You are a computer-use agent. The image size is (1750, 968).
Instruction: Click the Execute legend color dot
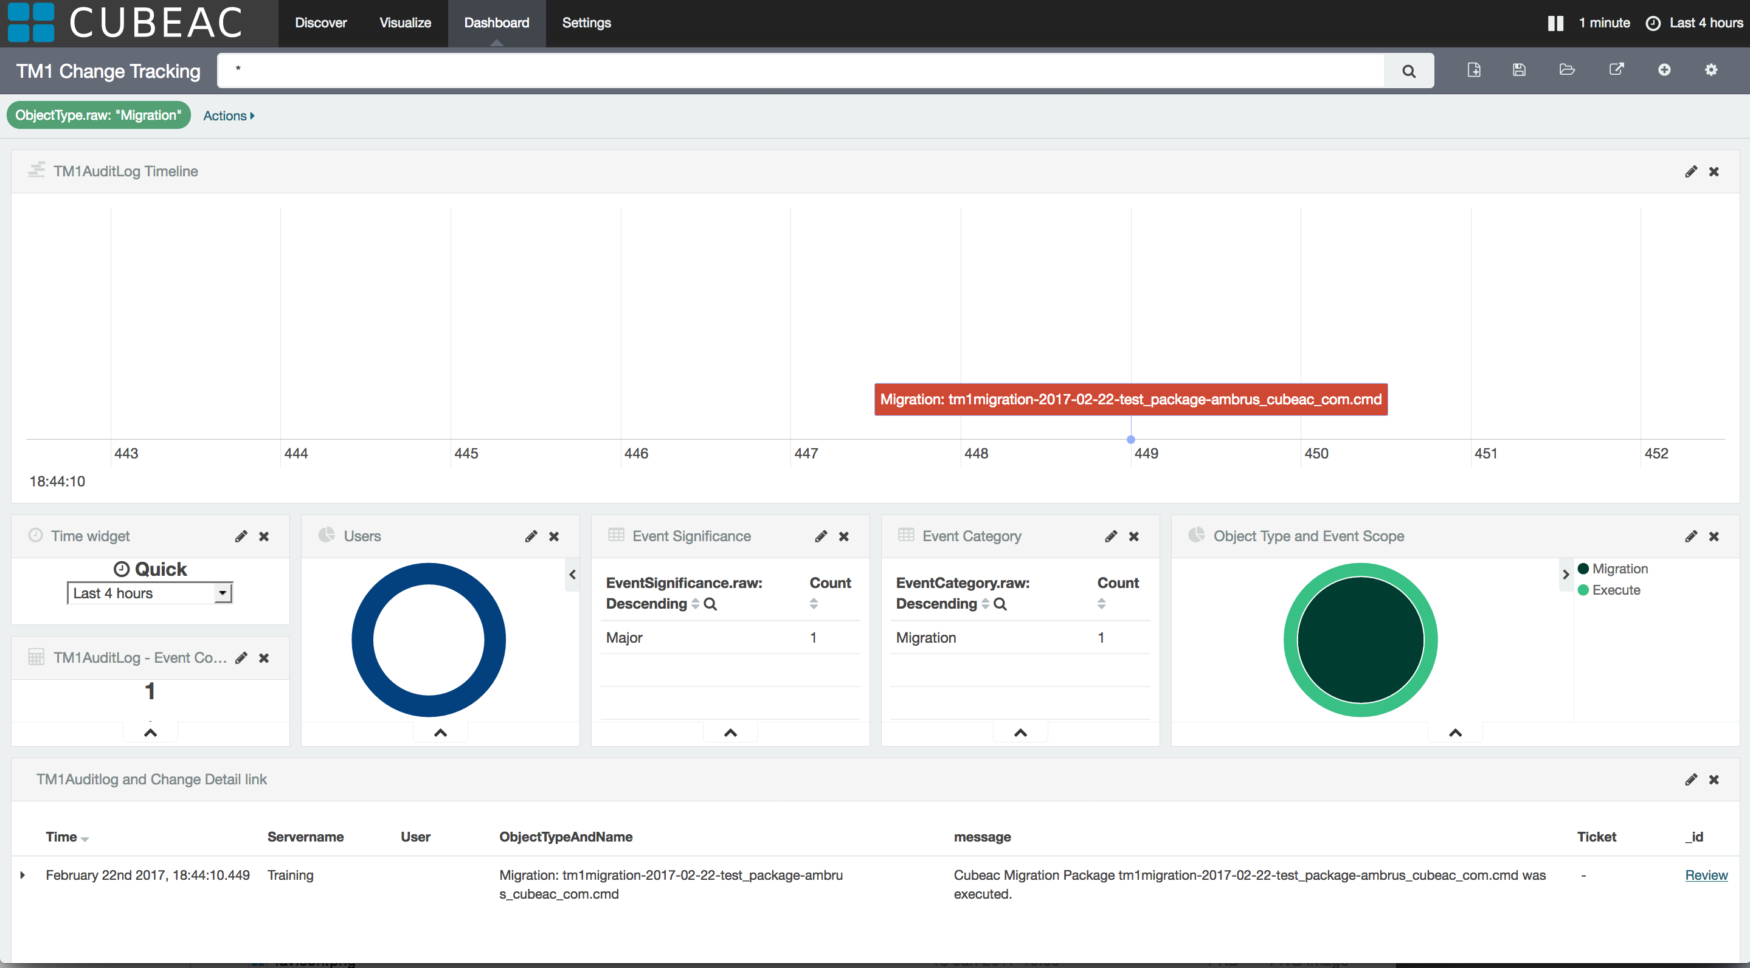[x=1583, y=590]
